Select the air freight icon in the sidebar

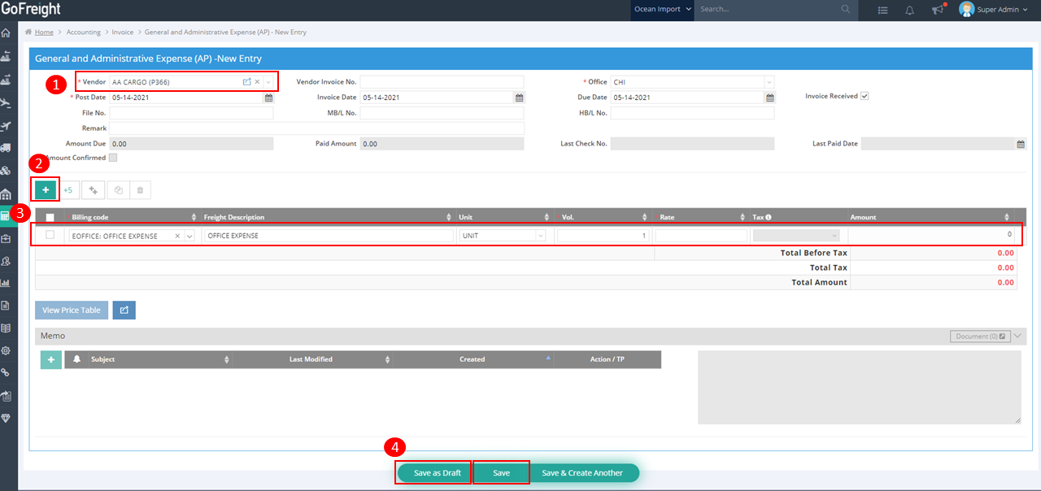pos(9,101)
